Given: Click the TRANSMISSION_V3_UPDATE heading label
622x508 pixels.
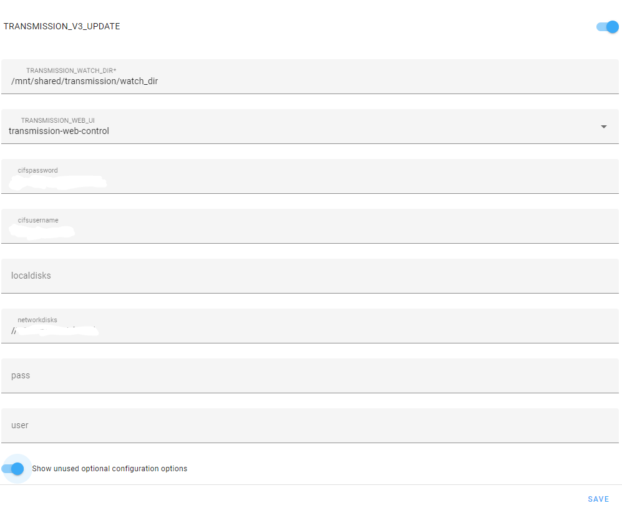Looking at the screenshot, I should click(x=61, y=26).
